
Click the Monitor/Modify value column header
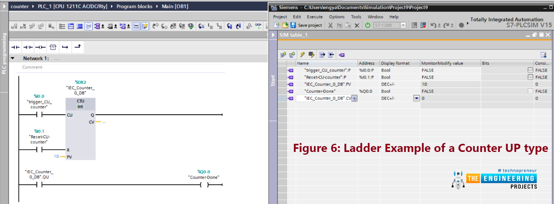450,63
